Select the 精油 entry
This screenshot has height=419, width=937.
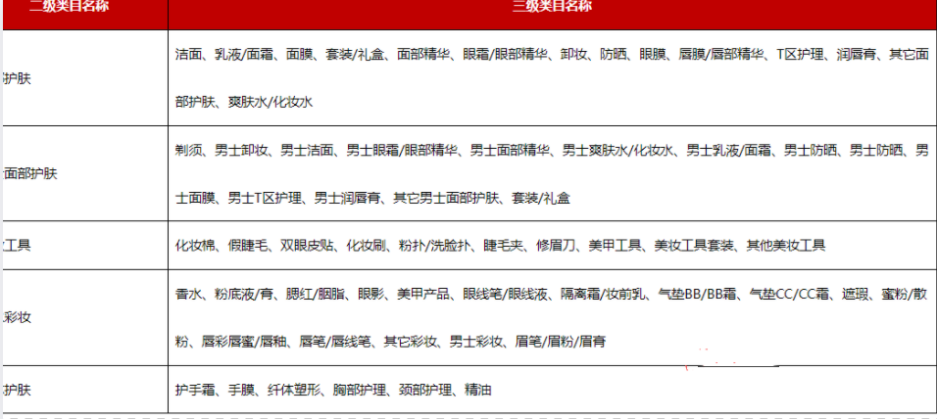coord(477,391)
